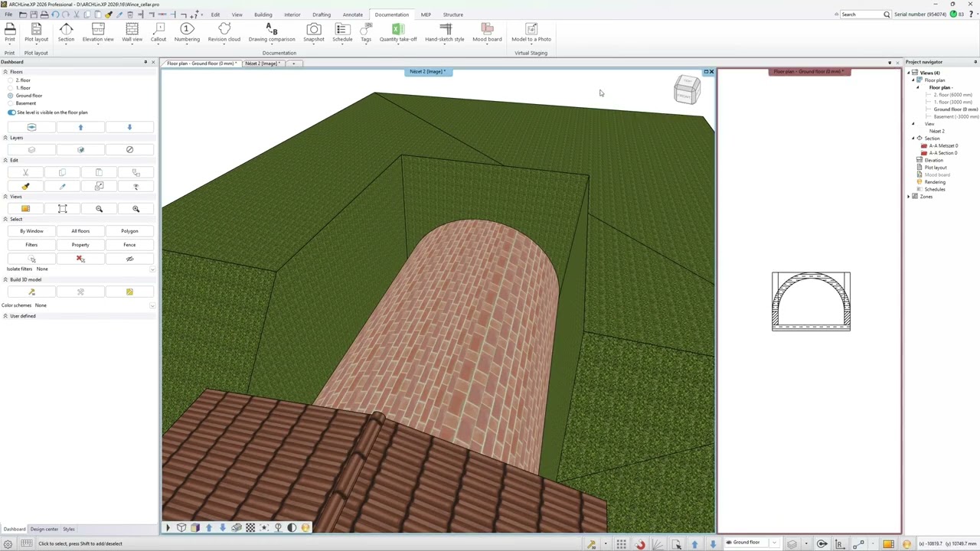Apply Hand-sketch style from the ribbon
This screenshot has height=551, width=980.
[x=445, y=32]
